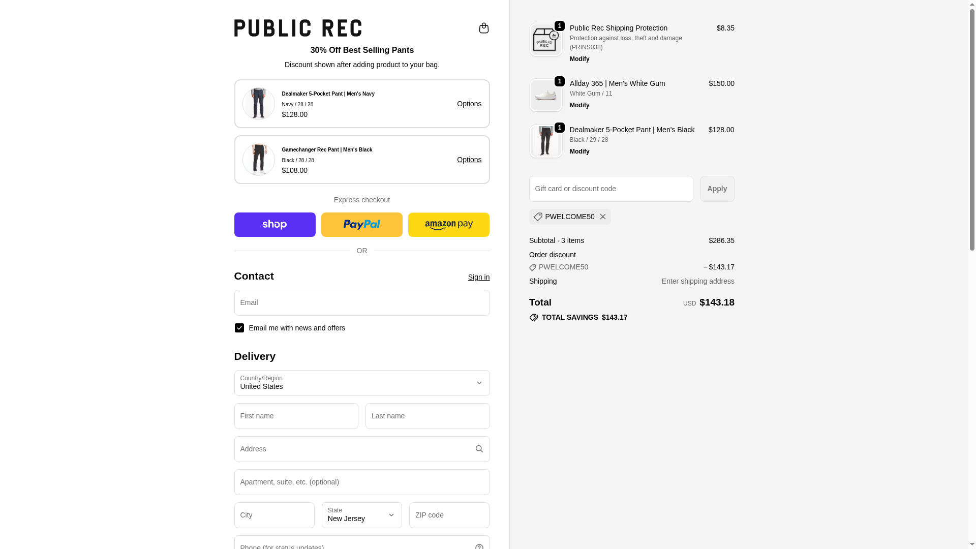976x549 pixels.
Task: Click the Dealmaker Black pant thumbnail
Action: click(545, 141)
